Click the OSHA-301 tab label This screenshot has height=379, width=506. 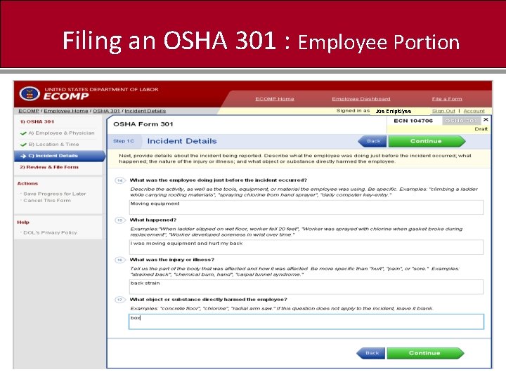point(461,121)
